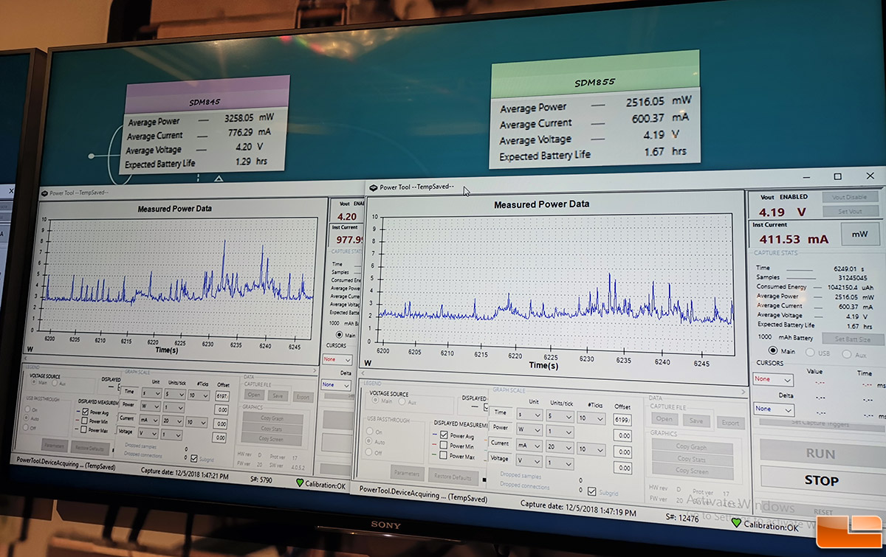Click the Voltage scale button in right window

click(500, 457)
